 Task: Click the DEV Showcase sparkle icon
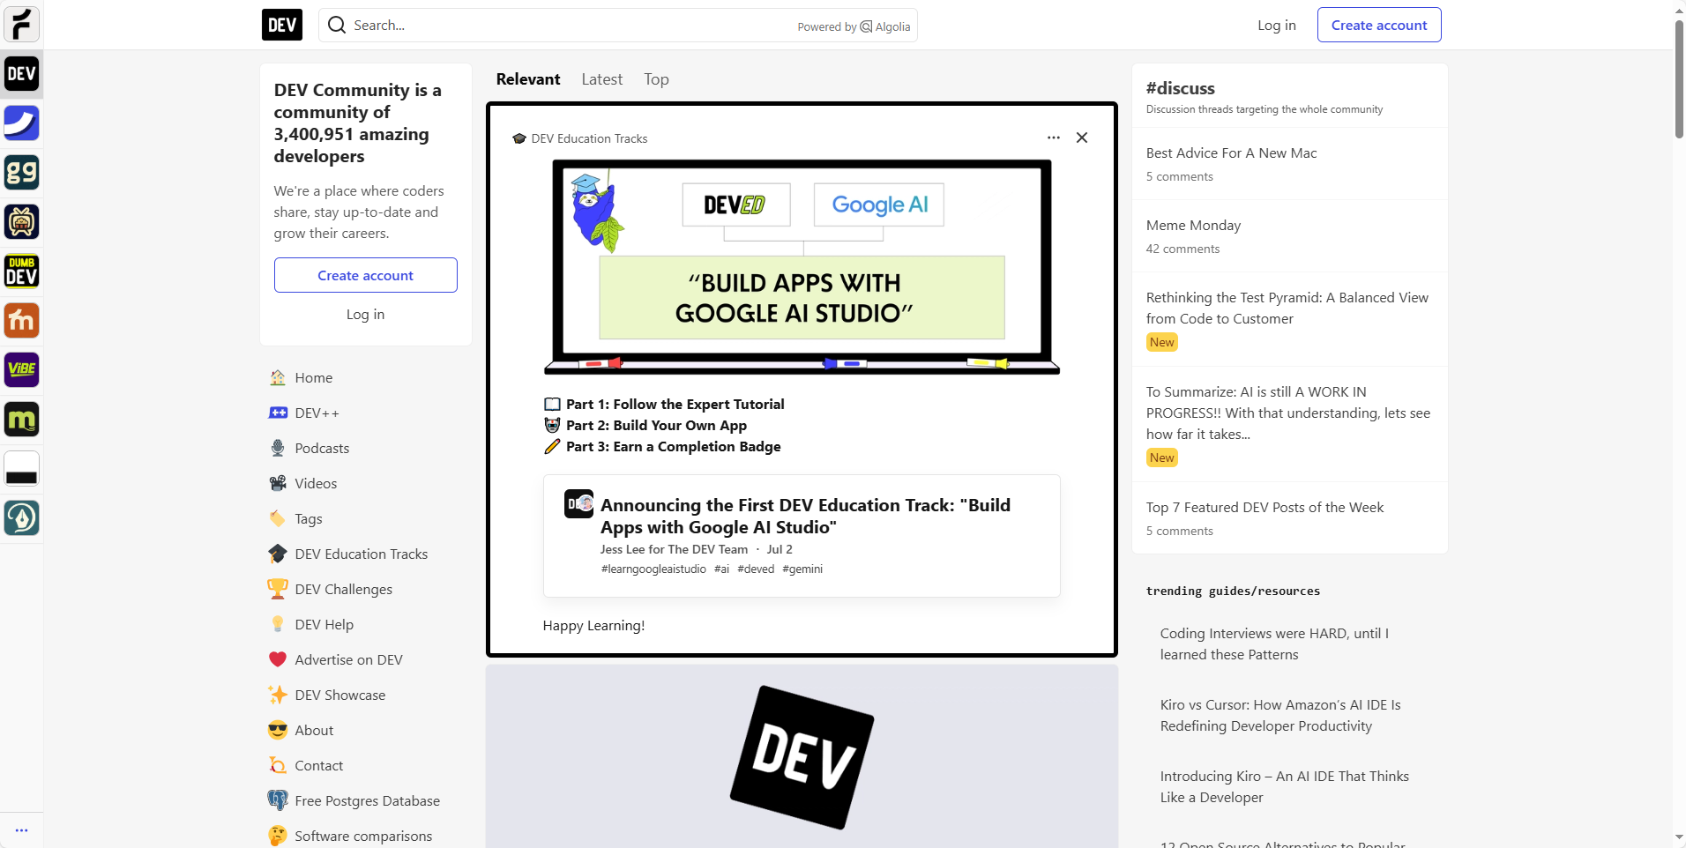pos(278,695)
